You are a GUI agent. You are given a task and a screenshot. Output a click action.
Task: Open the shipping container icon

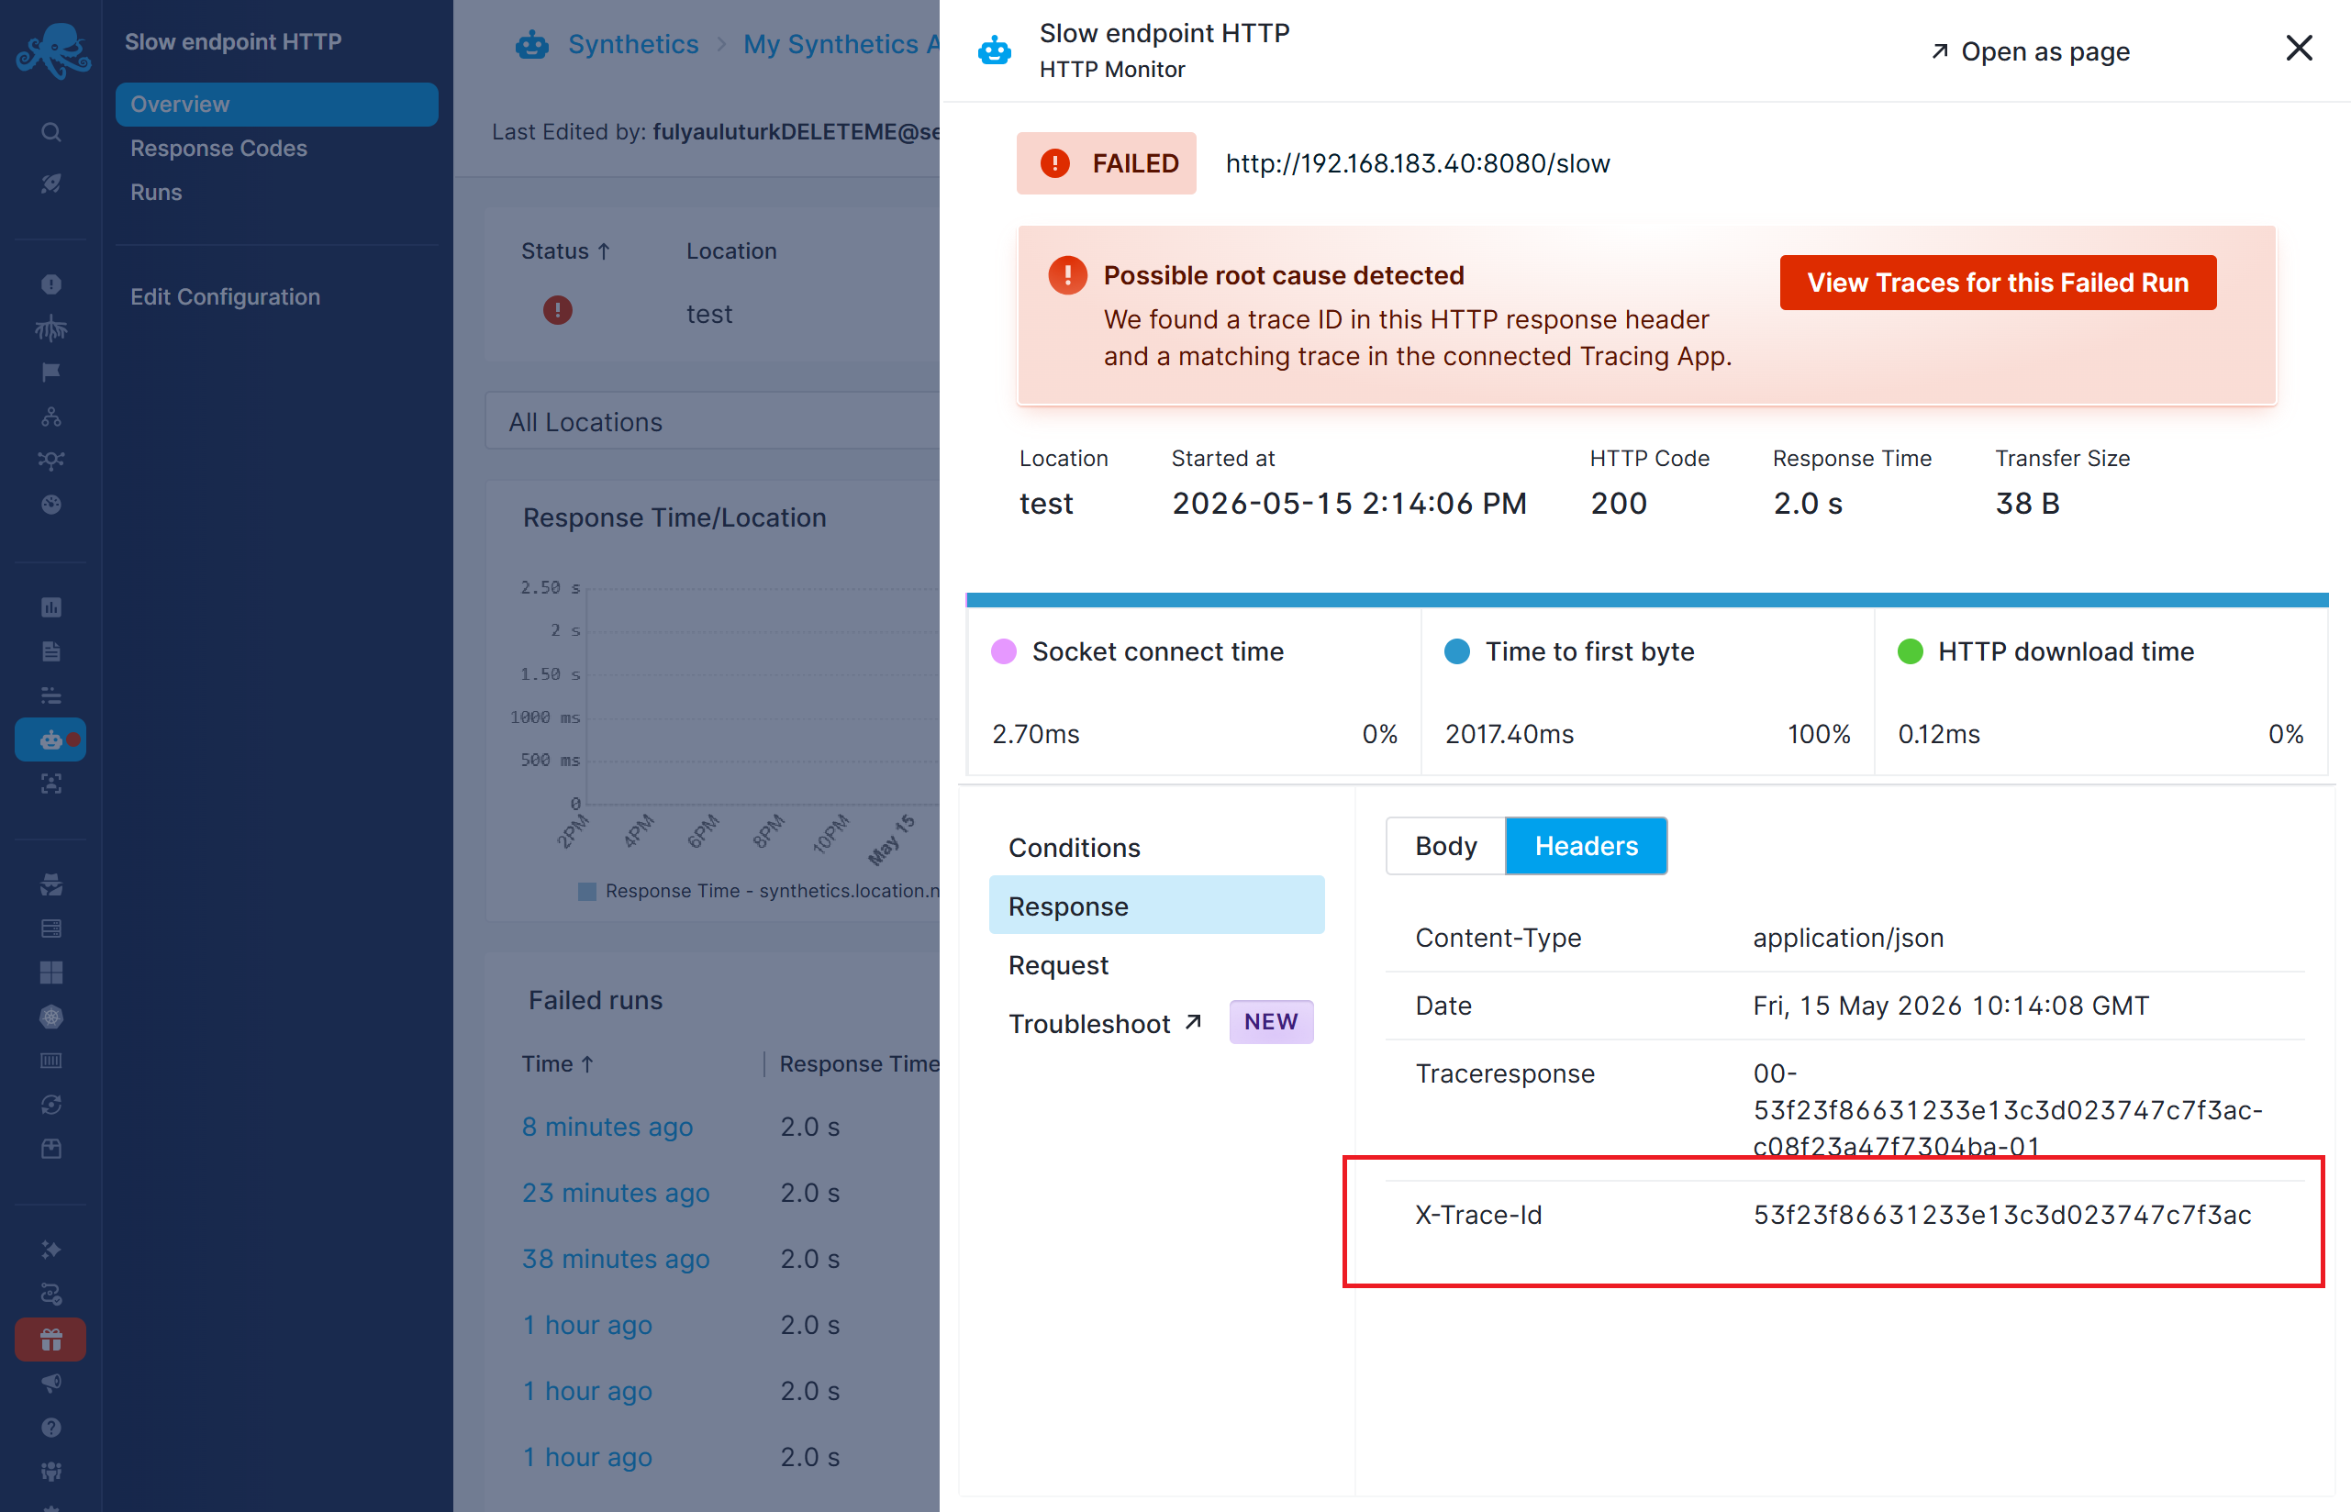(51, 1061)
